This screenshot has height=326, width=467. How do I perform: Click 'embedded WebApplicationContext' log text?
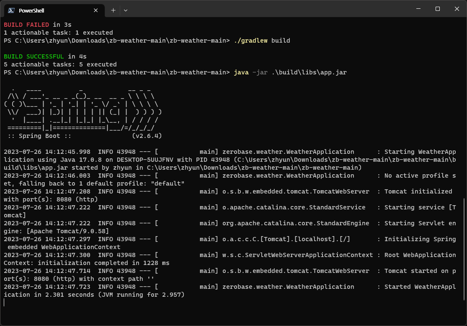coord(64,247)
